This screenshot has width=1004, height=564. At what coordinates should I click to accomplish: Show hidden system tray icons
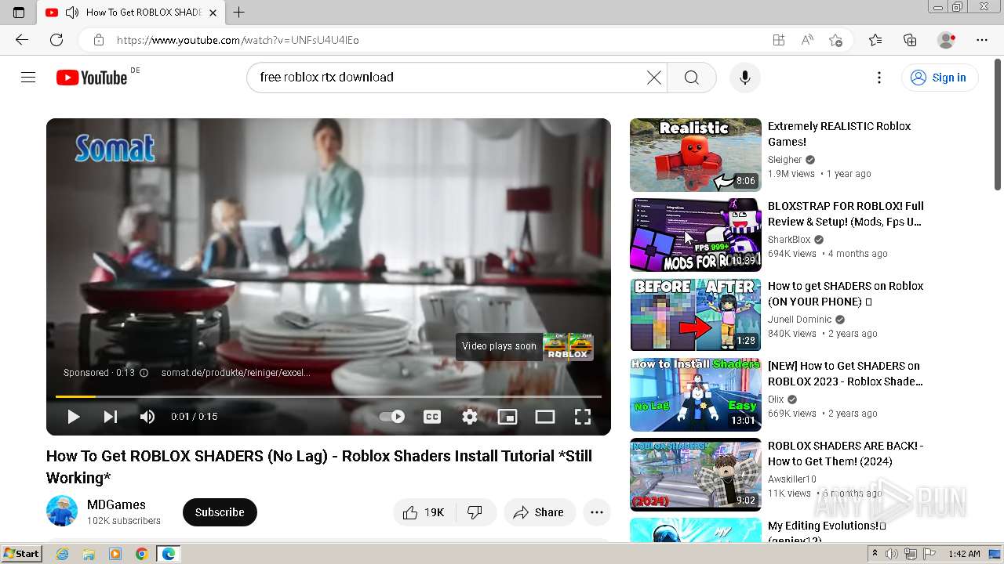coord(875,554)
